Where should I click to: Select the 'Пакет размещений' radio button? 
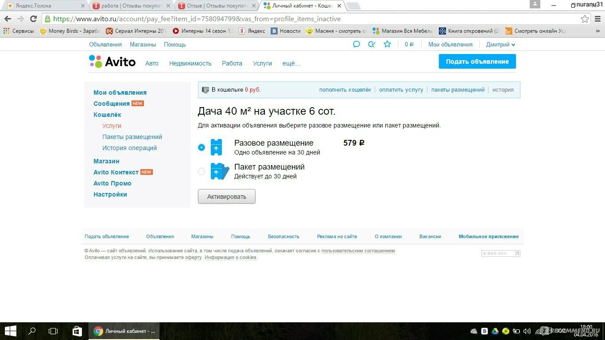[202, 171]
